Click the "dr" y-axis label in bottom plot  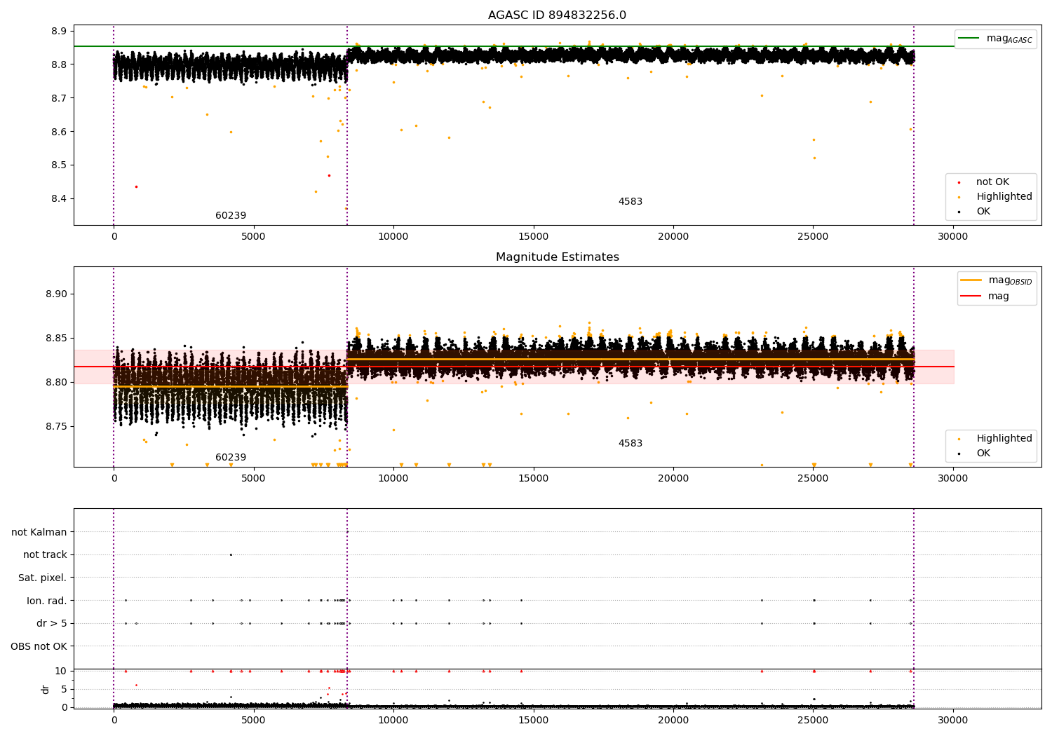46,689
